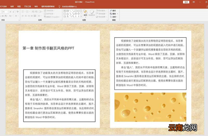Select the arrow line shape
Viewport: 208px width, 136px height.
click(x=73, y=11)
